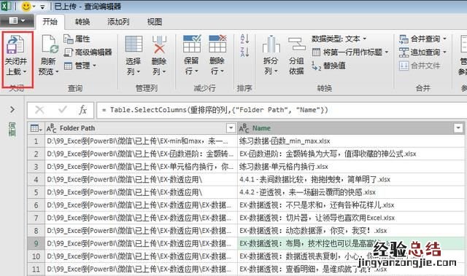The width and height of the screenshot is (467, 276).
Task: Open the Data Type: Text (数据类型) dropdown
Action: point(339,39)
